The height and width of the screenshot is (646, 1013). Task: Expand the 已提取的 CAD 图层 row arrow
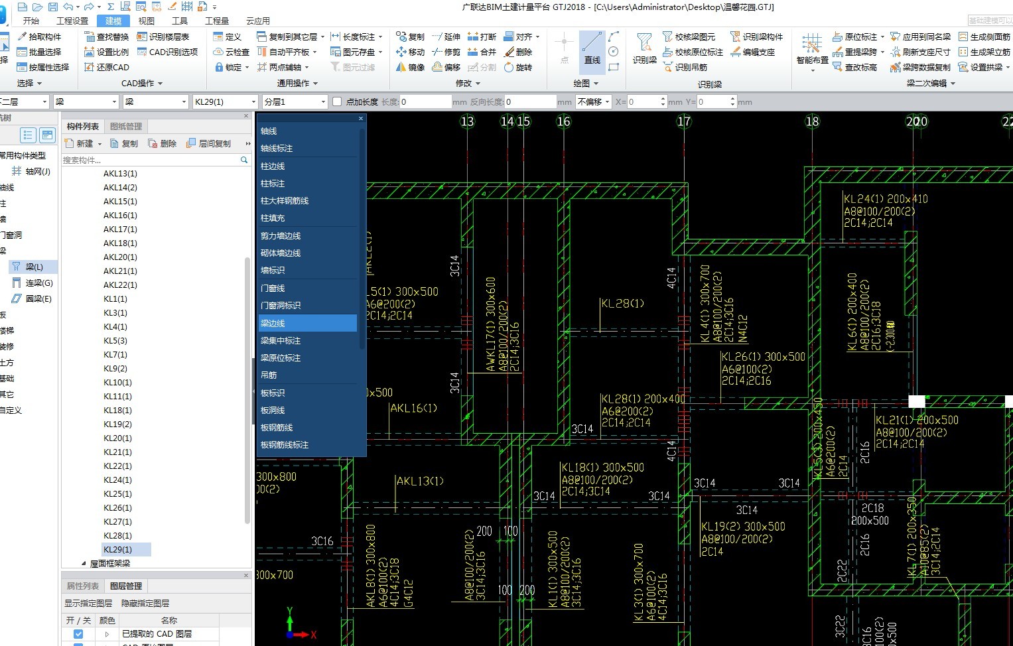(107, 634)
